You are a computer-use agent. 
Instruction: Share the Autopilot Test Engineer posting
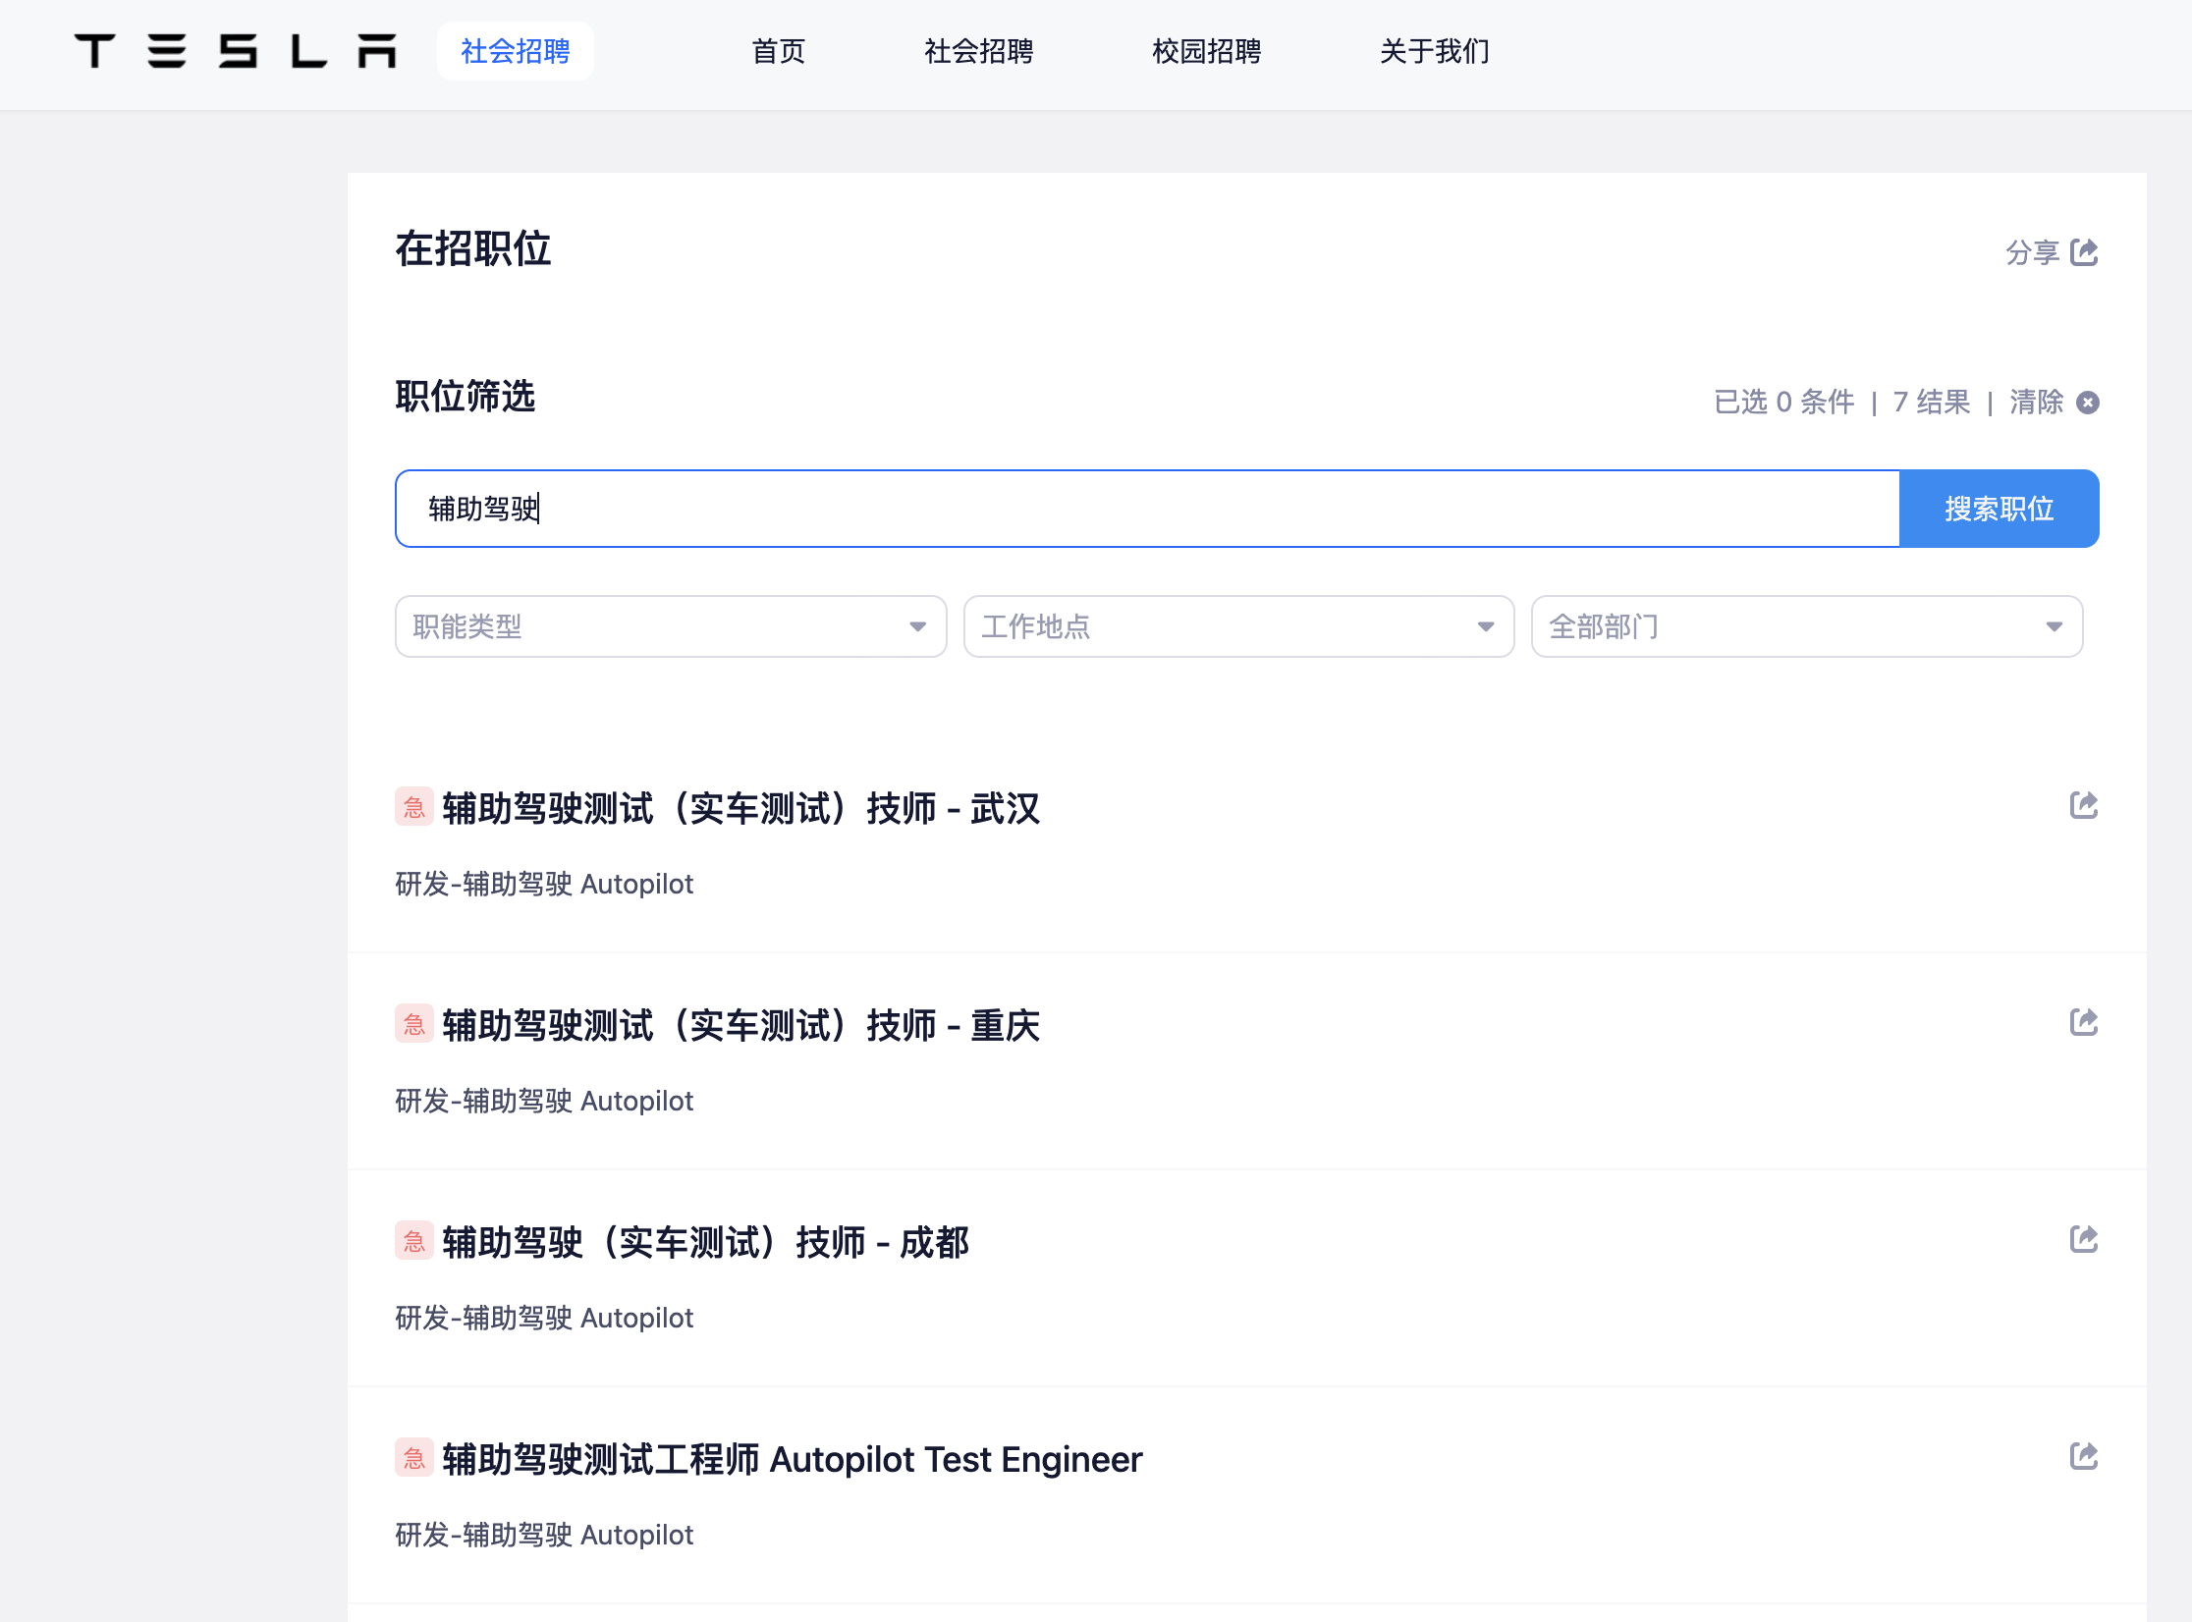2083,1456
